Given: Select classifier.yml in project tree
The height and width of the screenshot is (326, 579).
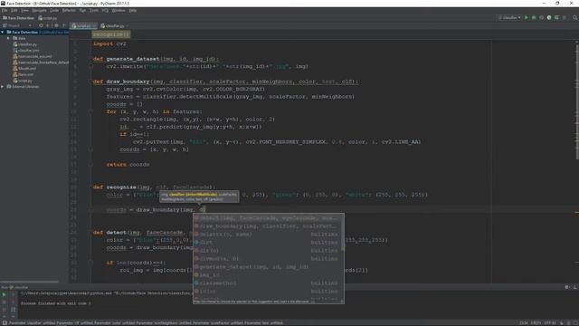Looking at the screenshot, I should [x=26, y=51].
